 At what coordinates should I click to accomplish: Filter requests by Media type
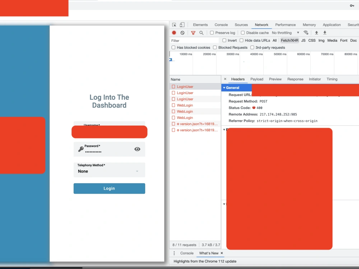pos(332,40)
